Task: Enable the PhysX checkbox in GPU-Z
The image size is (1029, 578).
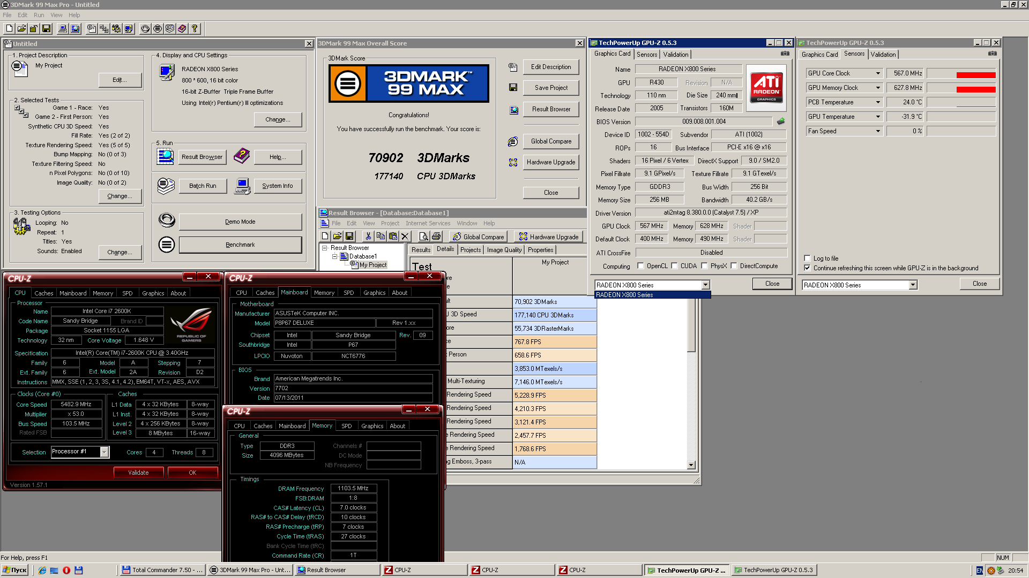Action: [704, 265]
